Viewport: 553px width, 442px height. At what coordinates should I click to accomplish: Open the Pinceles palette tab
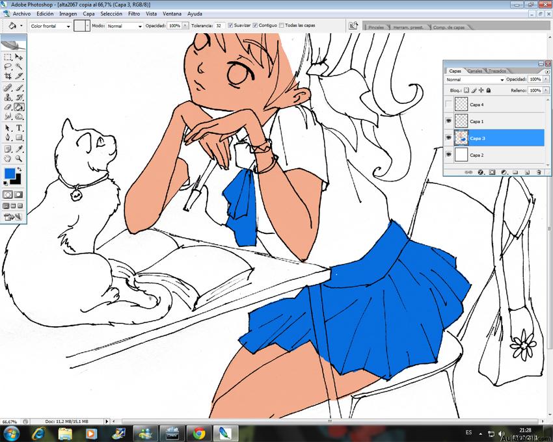coord(376,27)
